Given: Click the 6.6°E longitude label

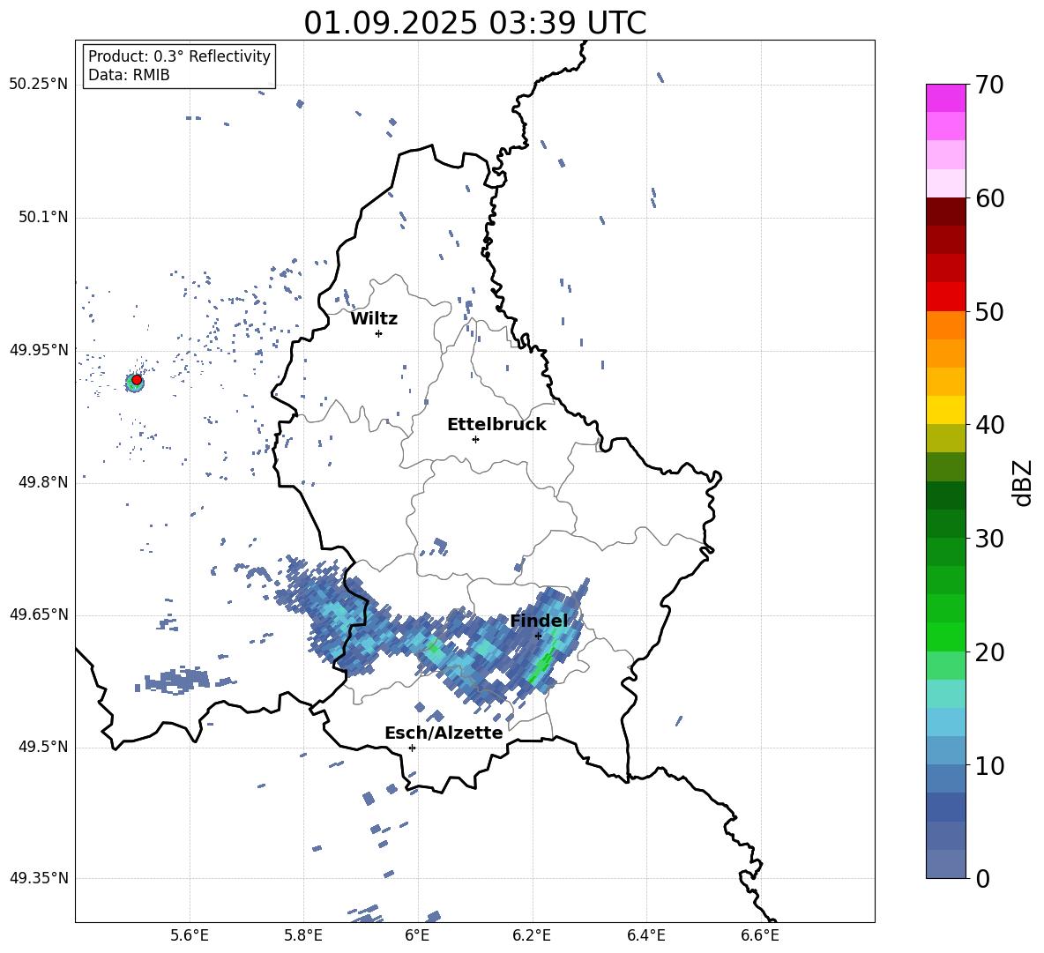Looking at the screenshot, I should tap(760, 935).
